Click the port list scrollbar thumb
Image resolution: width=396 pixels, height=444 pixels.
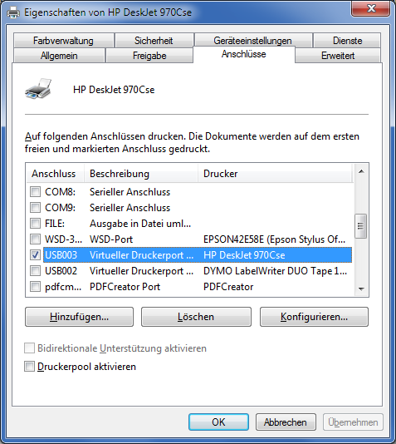click(x=360, y=226)
